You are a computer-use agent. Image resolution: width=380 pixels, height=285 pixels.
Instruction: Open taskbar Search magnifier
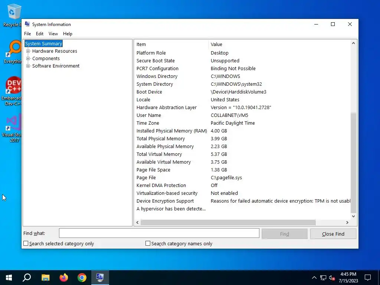coord(27,278)
